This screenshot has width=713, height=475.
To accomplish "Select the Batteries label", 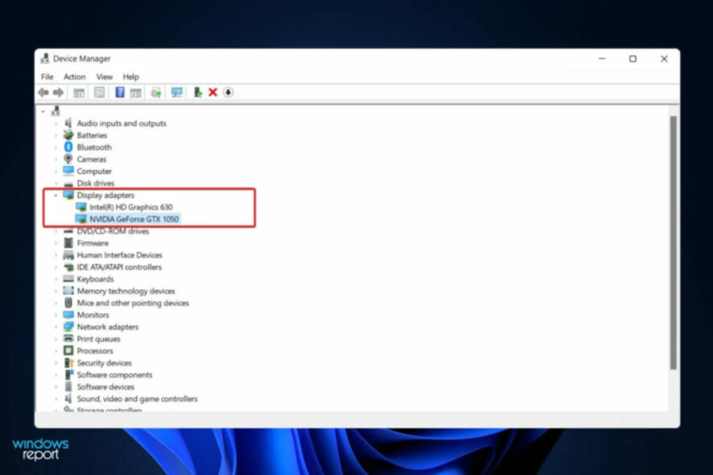I will click(x=92, y=135).
